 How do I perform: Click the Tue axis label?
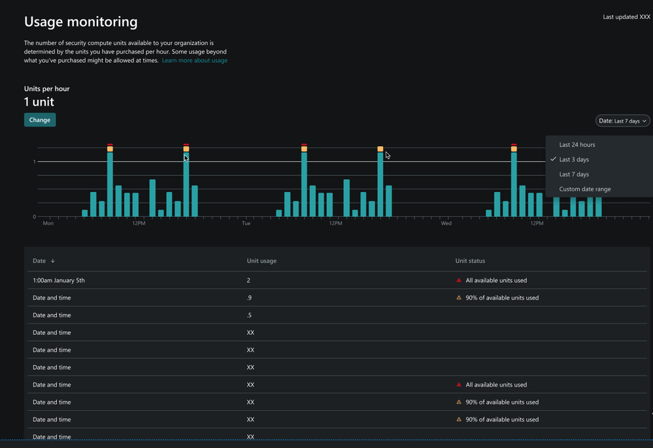tap(246, 223)
